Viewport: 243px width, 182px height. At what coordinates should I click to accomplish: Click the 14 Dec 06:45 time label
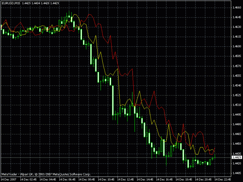[x=67, y=180]
